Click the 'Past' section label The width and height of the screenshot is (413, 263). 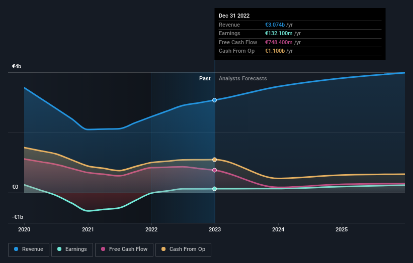(205, 78)
